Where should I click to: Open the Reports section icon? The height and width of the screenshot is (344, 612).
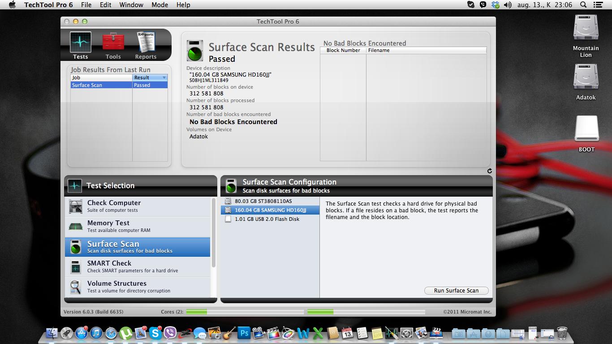[146, 42]
